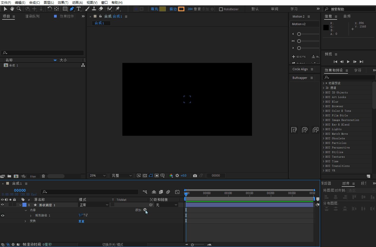The width and height of the screenshot is (376, 247).
Task: Click delete trash icon in project panel
Action: click(x=43, y=176)
